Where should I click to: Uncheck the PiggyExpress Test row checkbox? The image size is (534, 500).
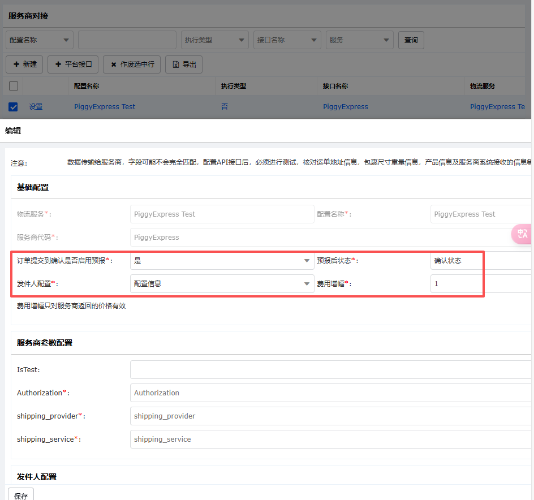14,107
